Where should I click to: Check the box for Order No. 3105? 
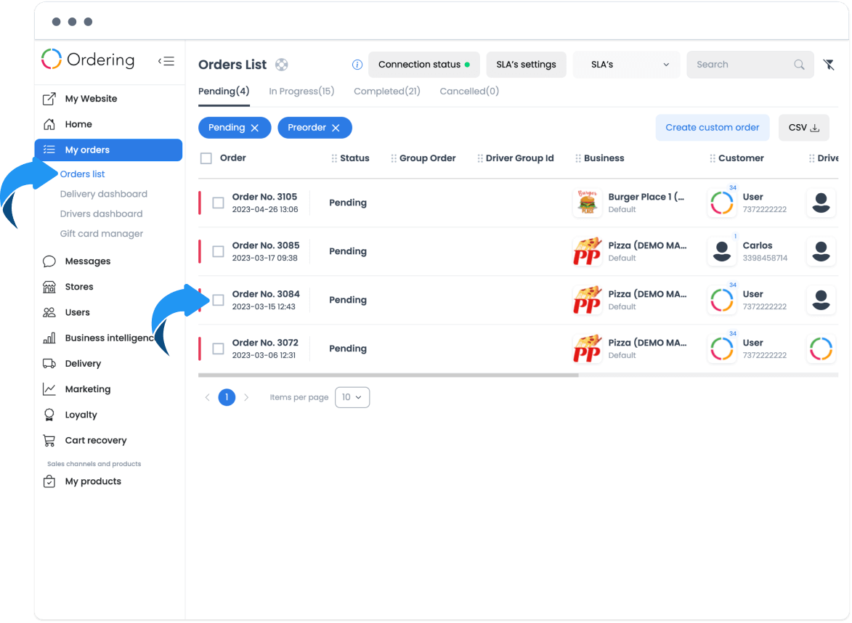[218, 203]
